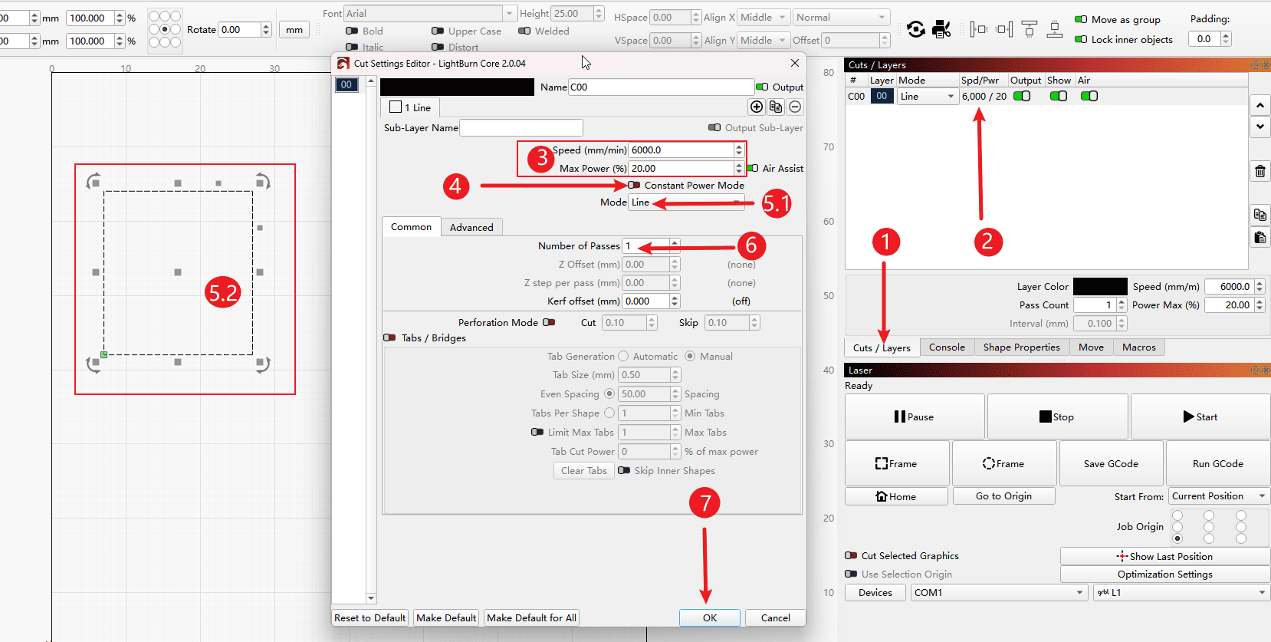Screen dimensions: 1271x642
Task: Move the layer up with the up arrow
Action: point(1260,105)
